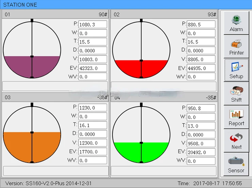
Task: Click tank 01 V field 10803.0
Action: tap(93, 59)
